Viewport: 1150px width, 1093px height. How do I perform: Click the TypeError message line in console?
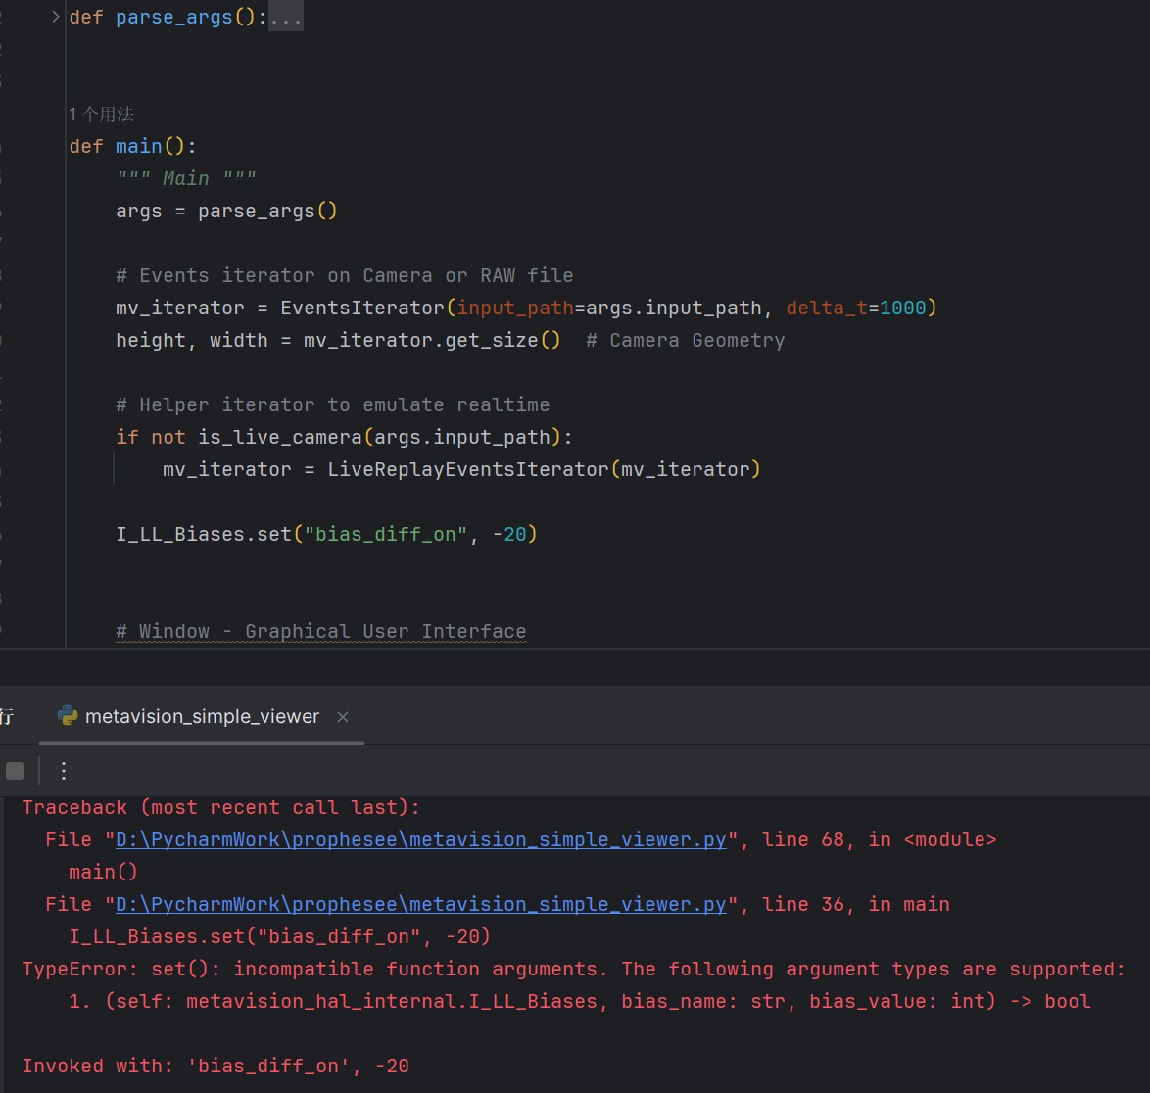click(574, 970)
